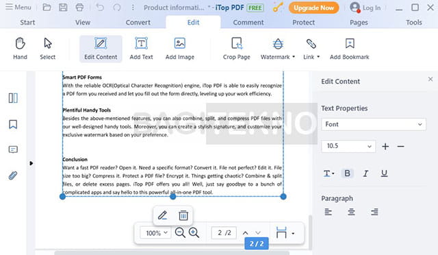438x255 pixels.
Task: Click the bottom-left text box handle
Action: point(62,197)
